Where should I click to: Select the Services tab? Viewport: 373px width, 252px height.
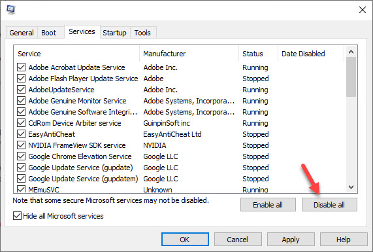tap(82, 31)
